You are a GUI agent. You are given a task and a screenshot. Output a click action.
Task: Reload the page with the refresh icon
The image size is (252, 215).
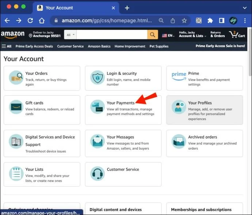(x=30, y=20)
